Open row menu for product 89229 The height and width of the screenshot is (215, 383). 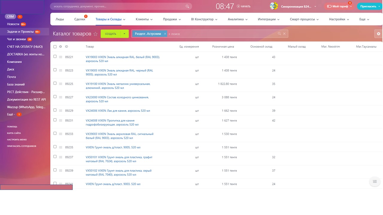[60, 111]
